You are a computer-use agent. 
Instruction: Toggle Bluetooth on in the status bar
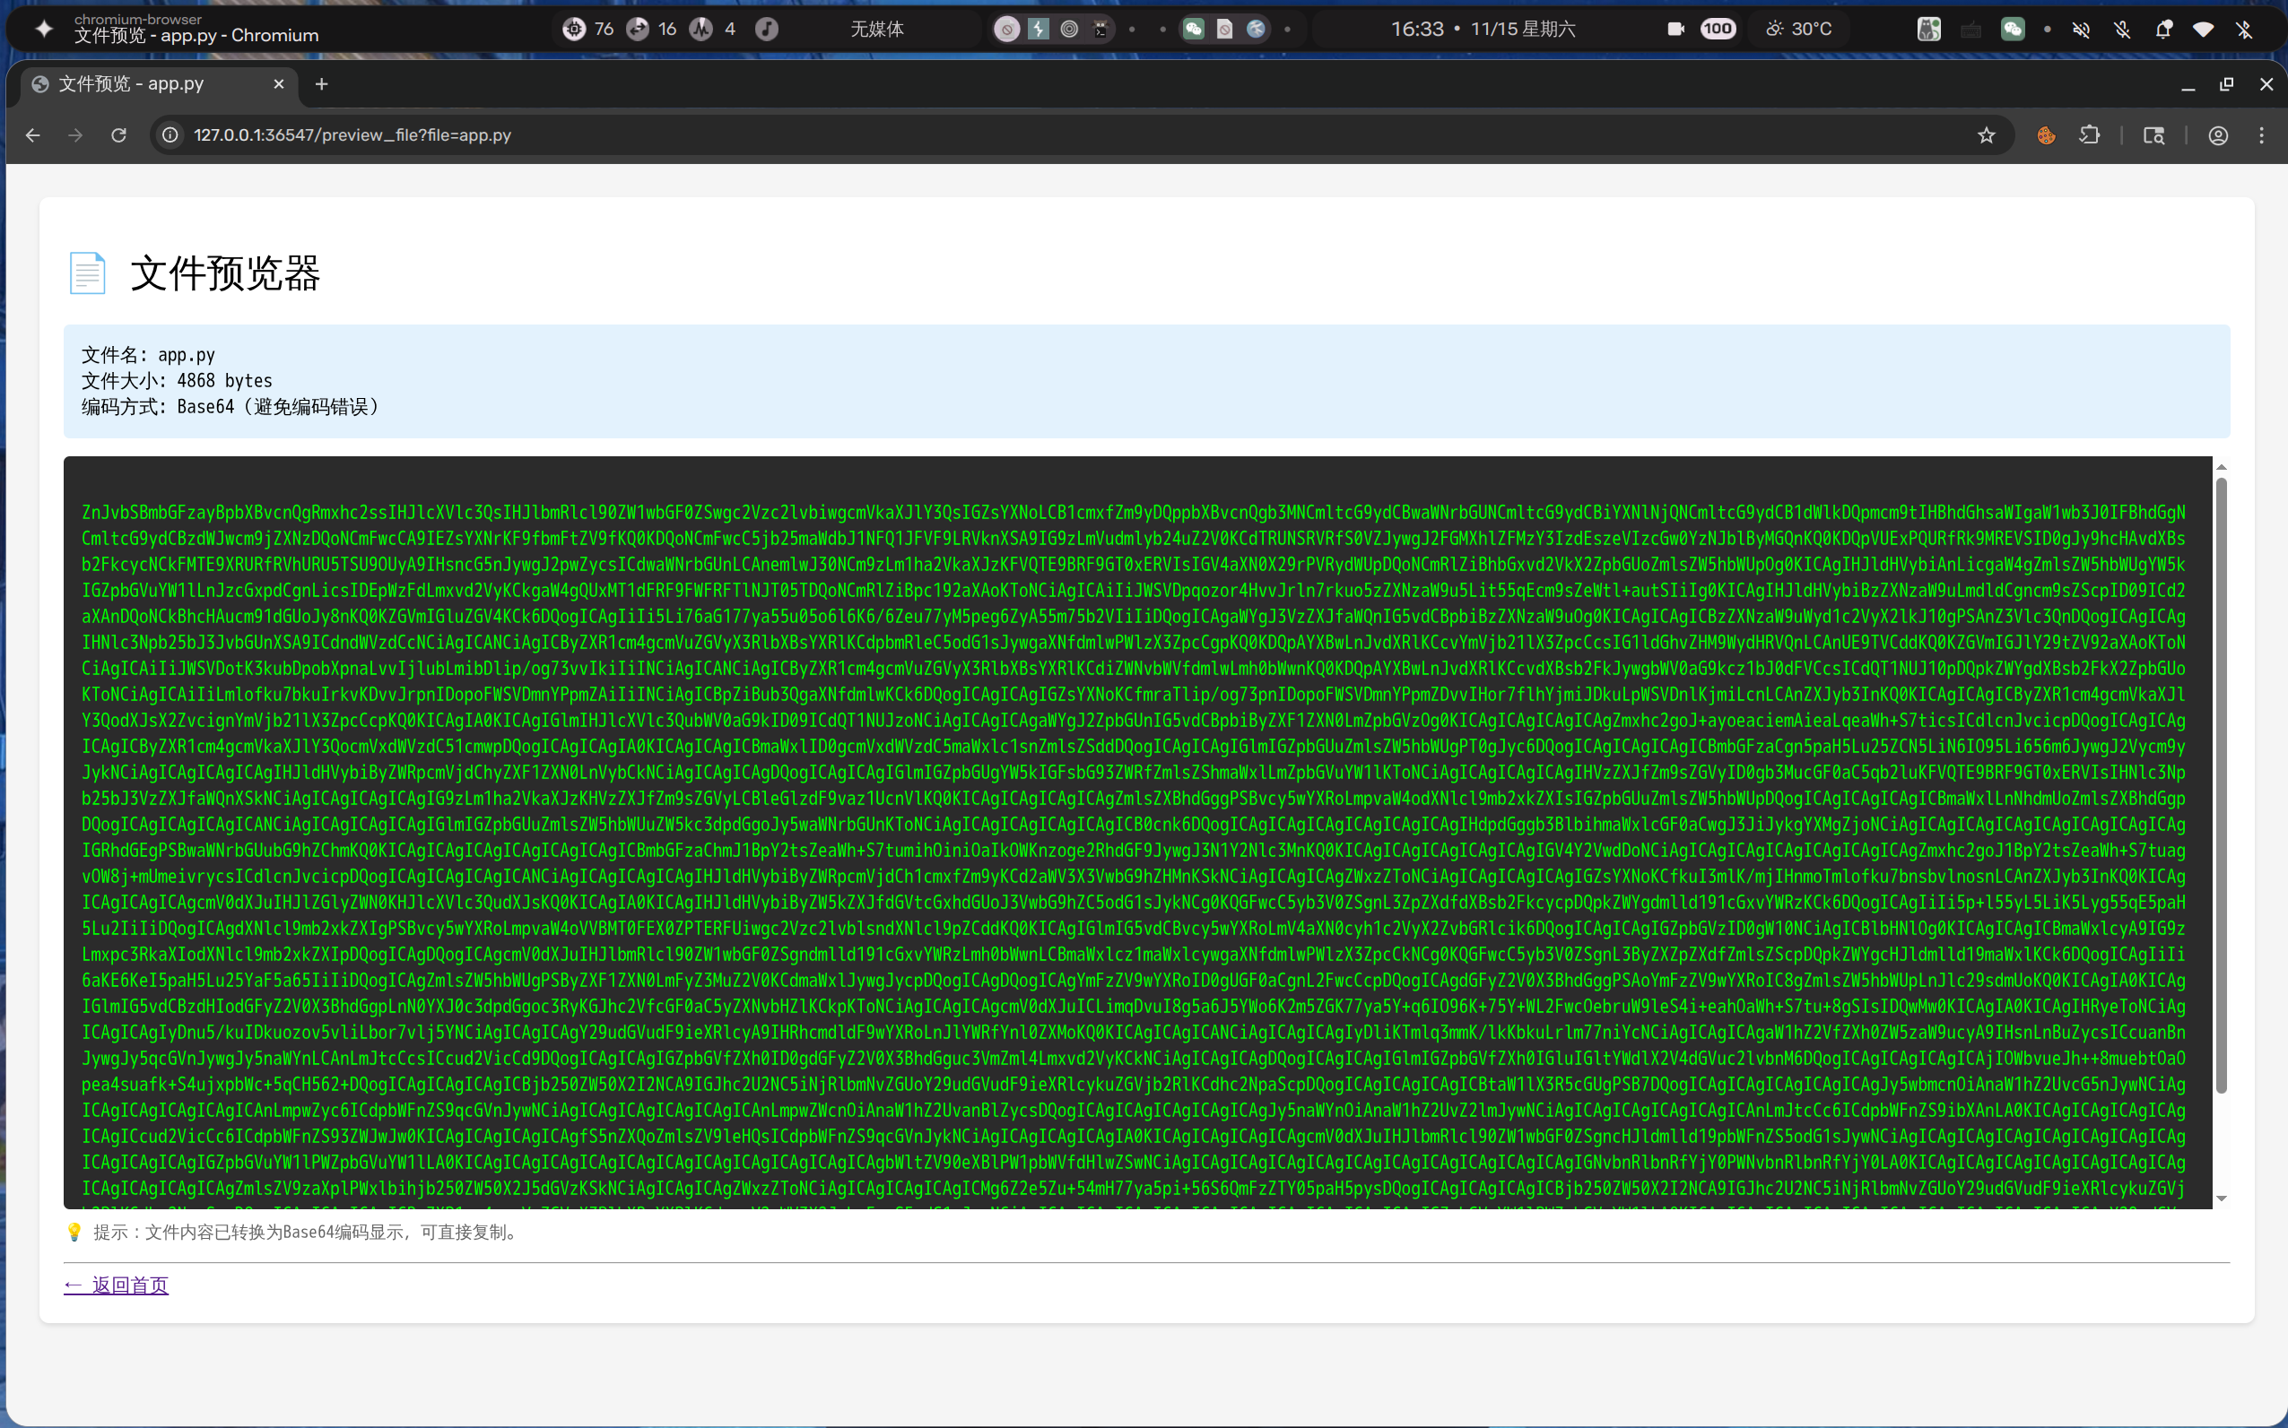2246,30
